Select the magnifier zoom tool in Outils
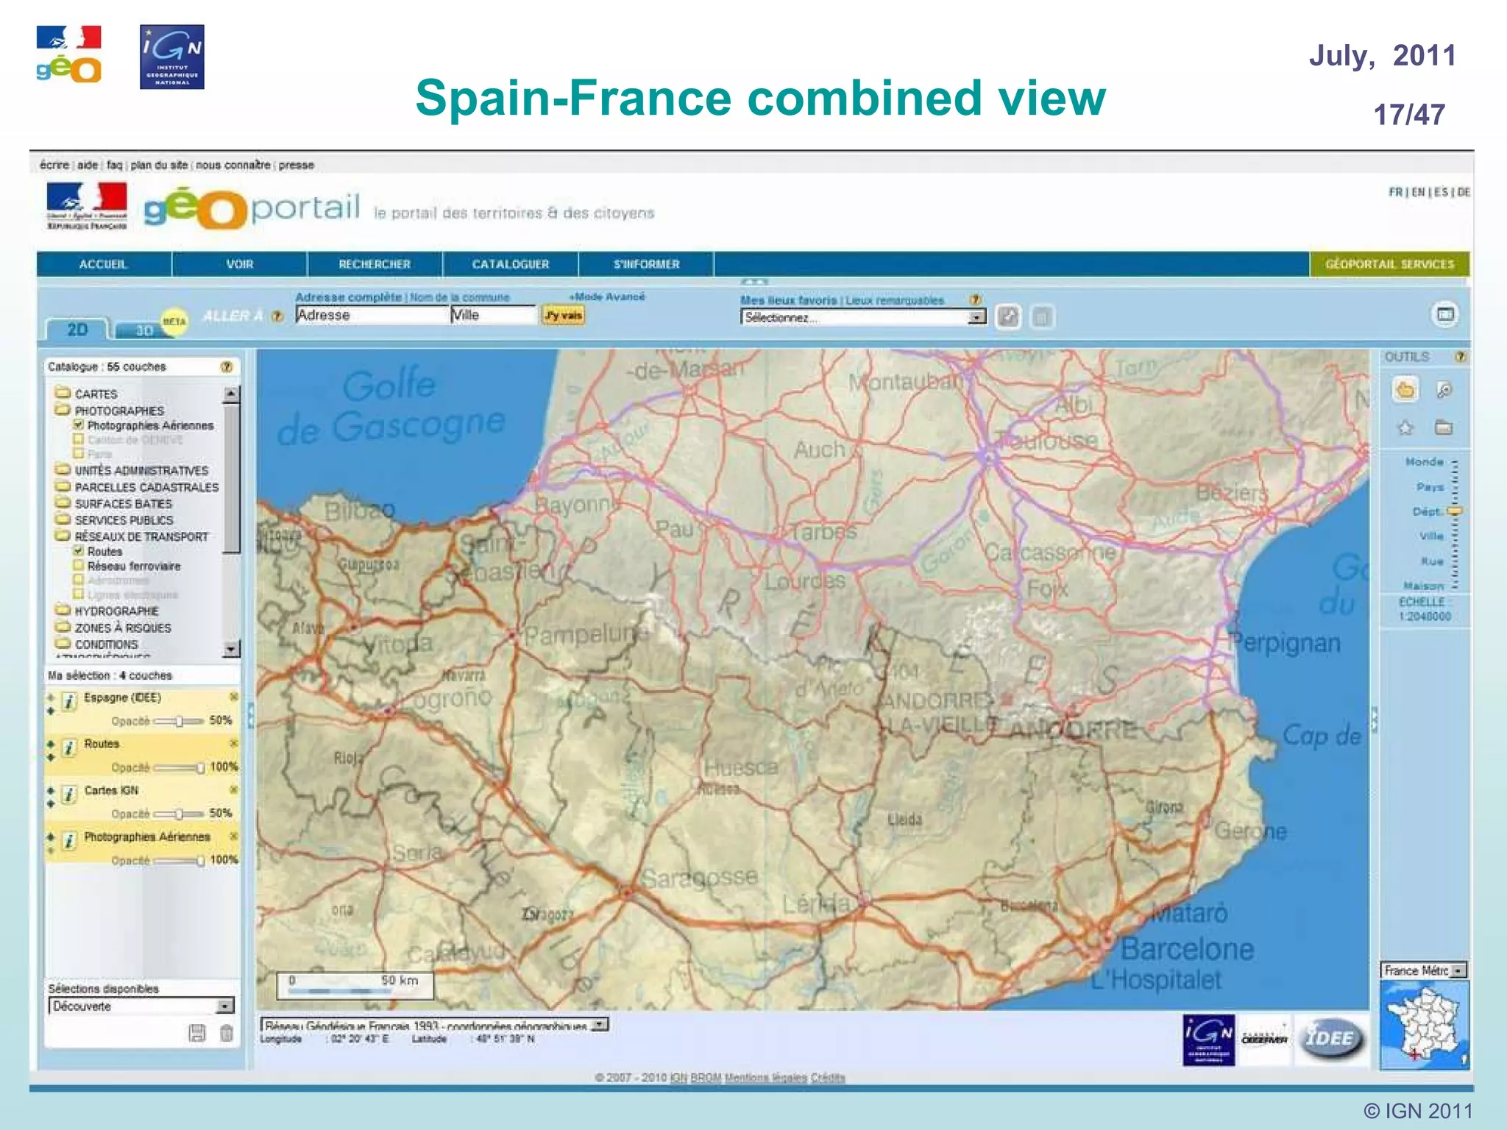Viewport: 1507px width, 1130px height. click(1444, 390)
